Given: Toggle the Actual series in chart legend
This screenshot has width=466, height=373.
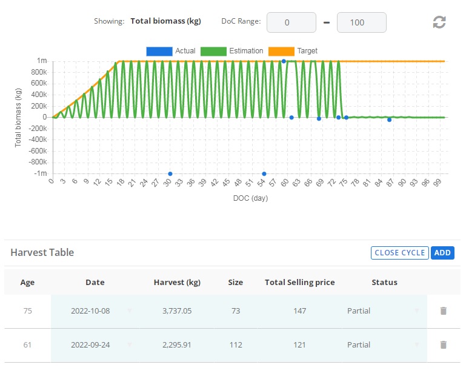Looking at the screenshot, I should 159,51.
